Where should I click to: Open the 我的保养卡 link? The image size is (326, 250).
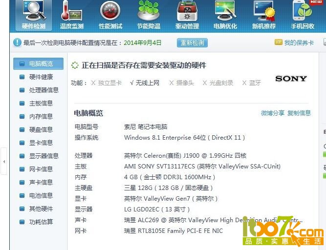[299, 43]
